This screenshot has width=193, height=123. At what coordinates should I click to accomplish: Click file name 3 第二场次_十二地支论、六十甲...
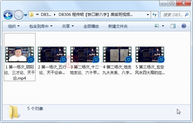tap(85, 70)
